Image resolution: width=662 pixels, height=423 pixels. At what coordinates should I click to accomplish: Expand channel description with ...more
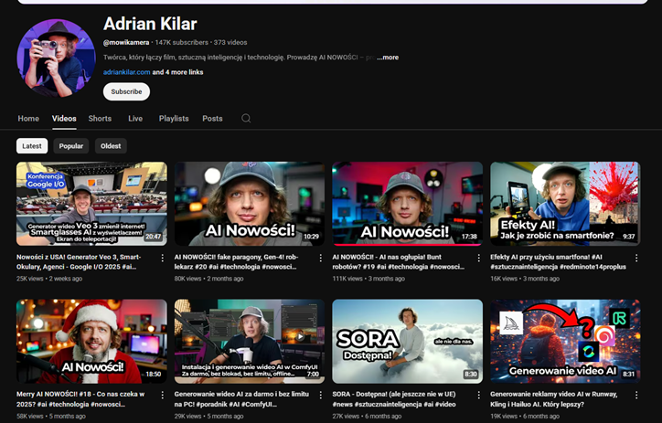[x=388, y=58]
